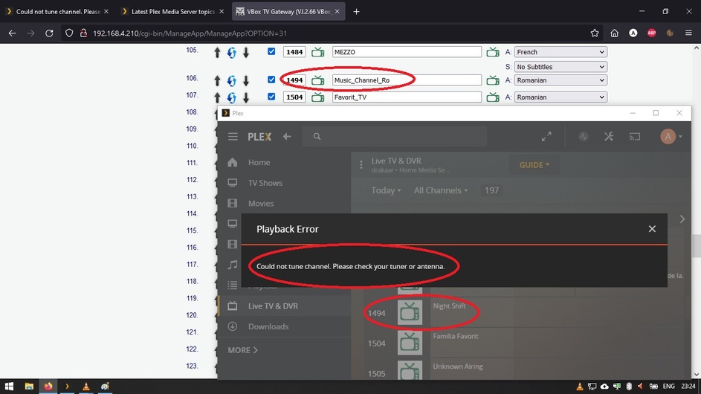Open Favorit_TV audio language dropdown
The image size is (701, 394).
[x=561, y=97]
